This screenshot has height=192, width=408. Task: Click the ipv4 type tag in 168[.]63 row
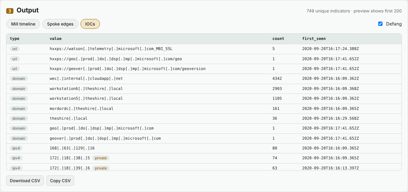(x=16, y=148)
